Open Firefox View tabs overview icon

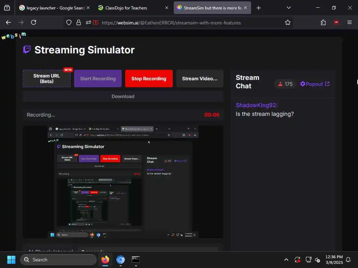(7, 8)
